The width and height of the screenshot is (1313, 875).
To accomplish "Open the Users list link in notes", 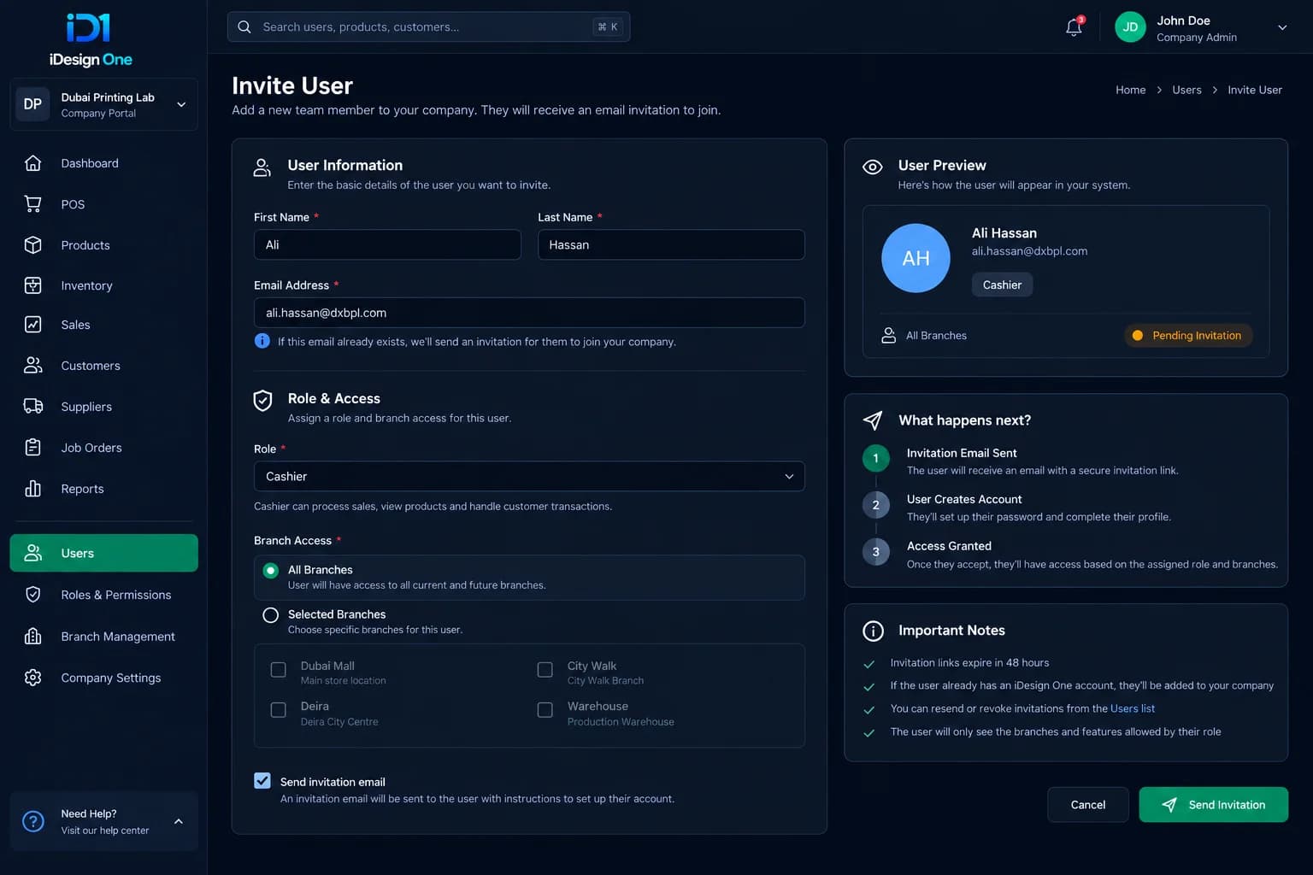I will (1132, 708).
